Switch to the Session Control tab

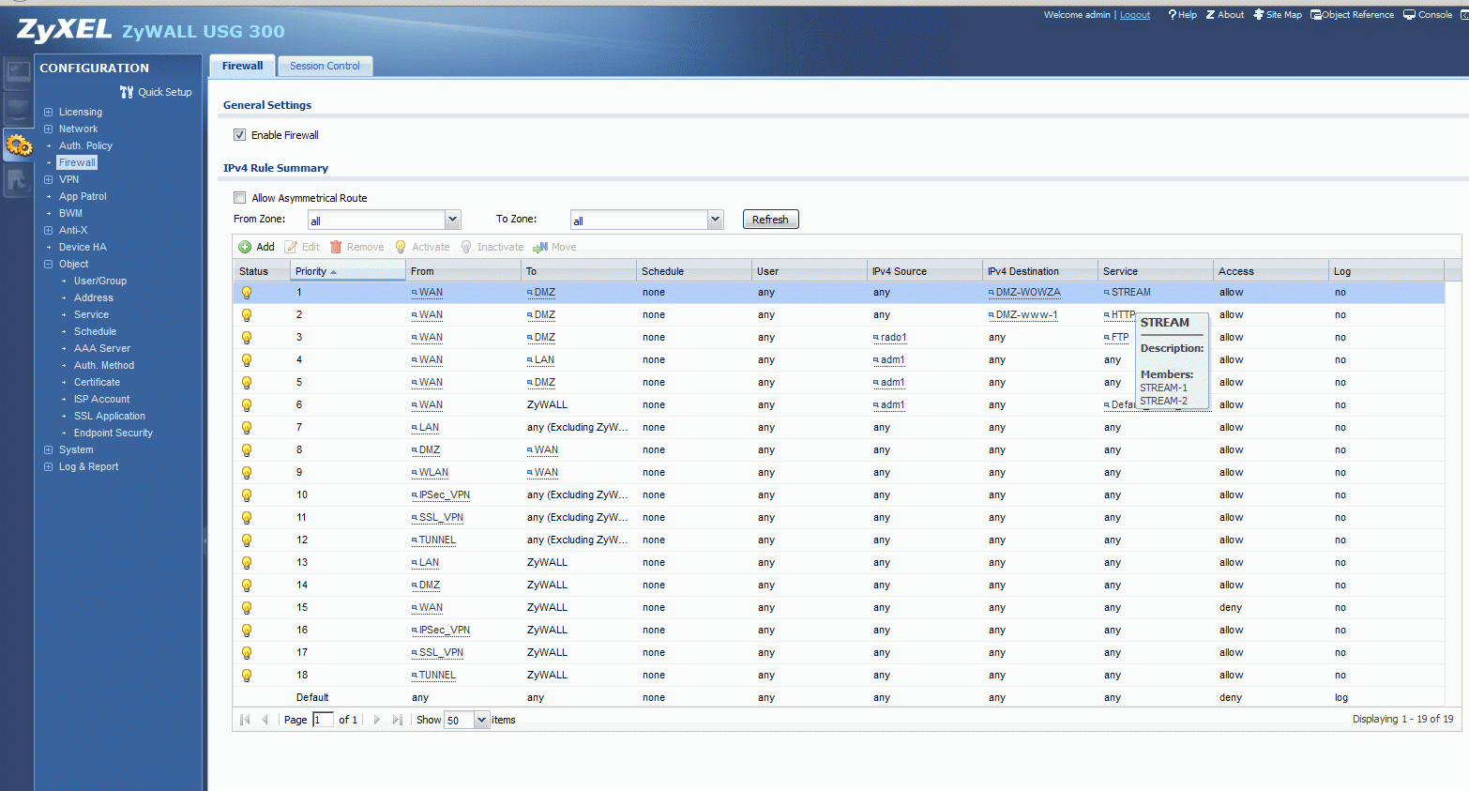(x=325, y=66)
